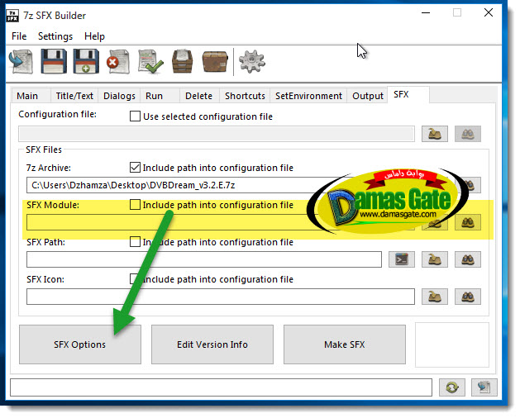Check SFX Icon include path checkbox
520x418 pixels.
[135, 278]
